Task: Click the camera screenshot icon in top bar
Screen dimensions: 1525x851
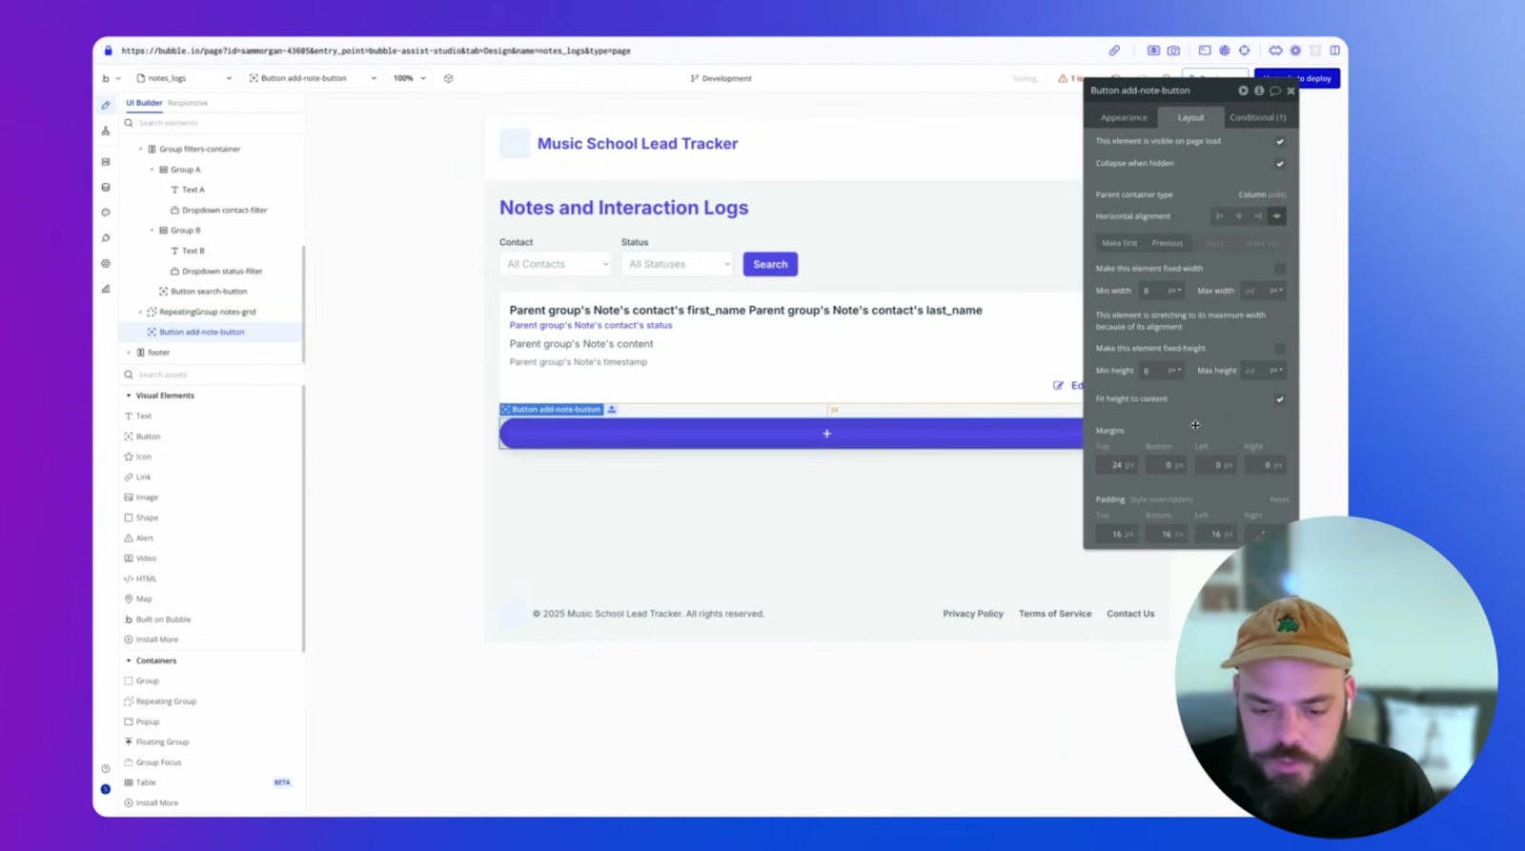Action: (x=1173, y=51)
